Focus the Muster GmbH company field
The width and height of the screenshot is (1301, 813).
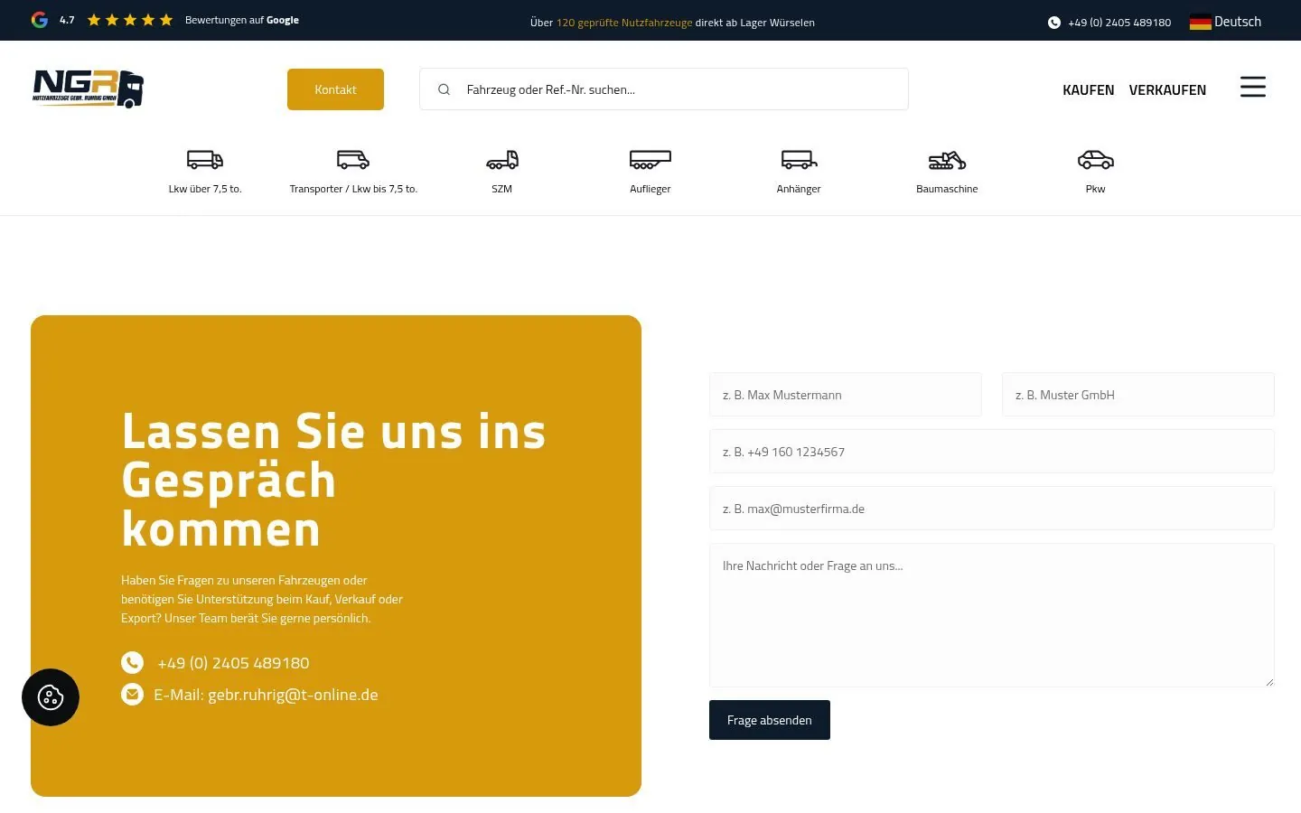(x=1138, y=395)
